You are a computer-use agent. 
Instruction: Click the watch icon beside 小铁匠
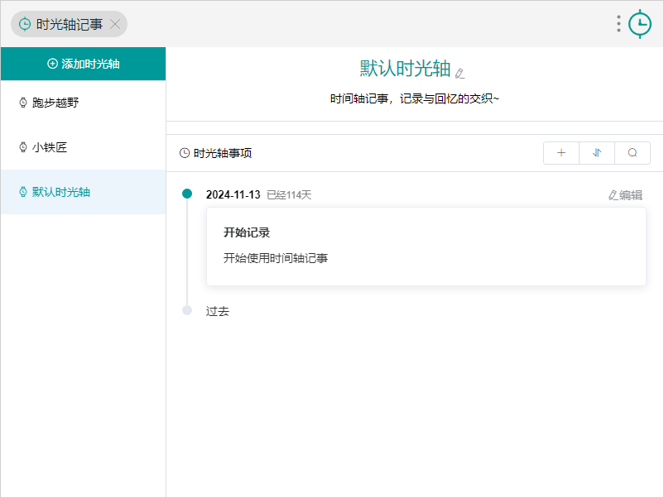23,147
